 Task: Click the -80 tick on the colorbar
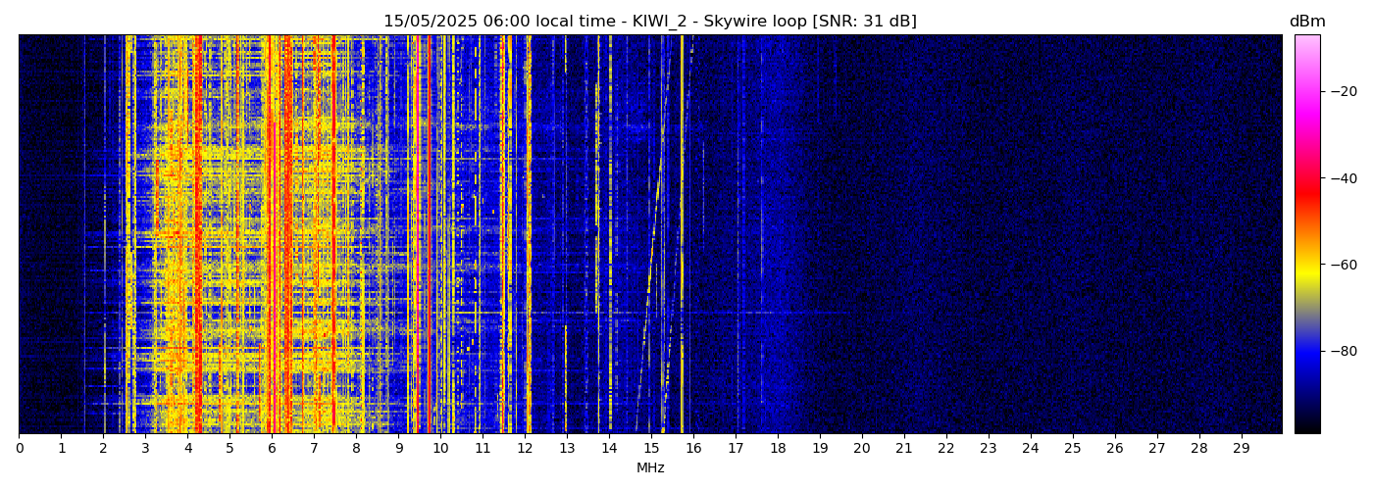1344,351
